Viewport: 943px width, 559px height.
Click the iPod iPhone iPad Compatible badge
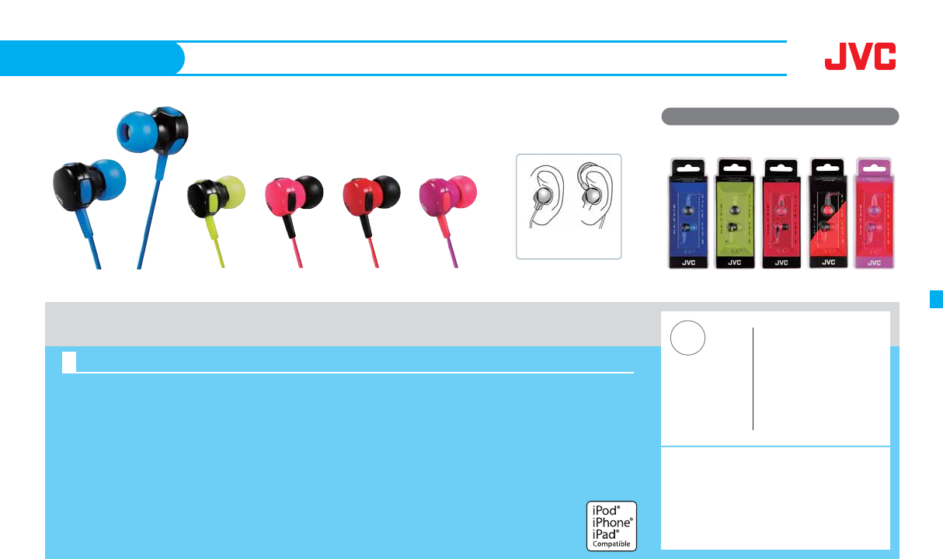point(612,526)
